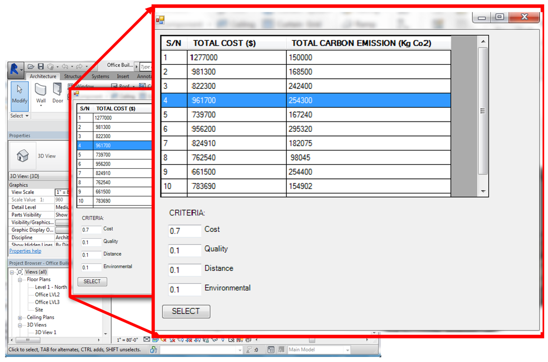Screen dimensions: 548x362
Task: Follow the Properties help link
Action: [x=25, y=251]
